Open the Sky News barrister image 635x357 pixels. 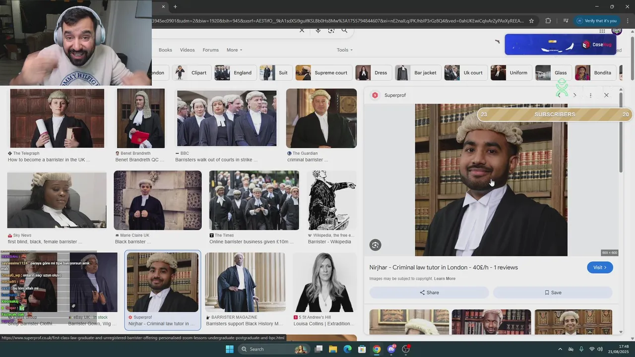57,200
